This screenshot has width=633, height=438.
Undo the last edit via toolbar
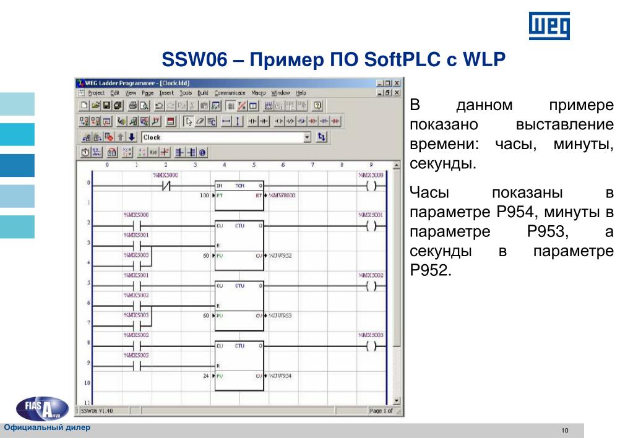(159, 105)
